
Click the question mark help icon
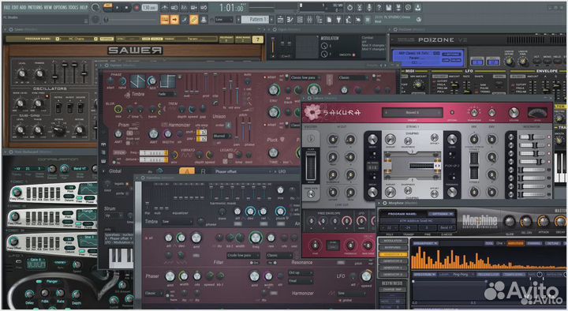pos(379,7)
